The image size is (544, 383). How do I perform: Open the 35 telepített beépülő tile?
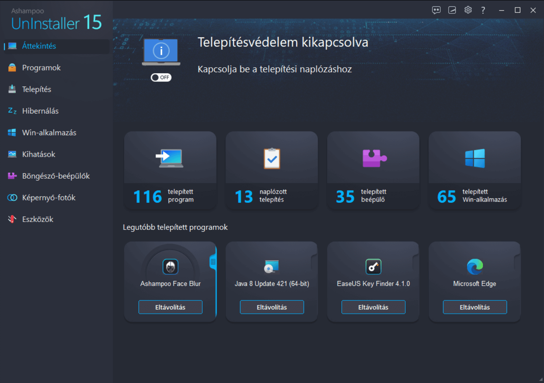point(373,170)
